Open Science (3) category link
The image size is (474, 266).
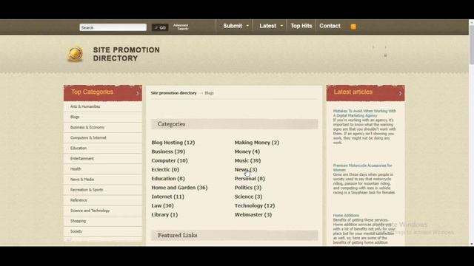pyautogui.click(x=248, y=197)
